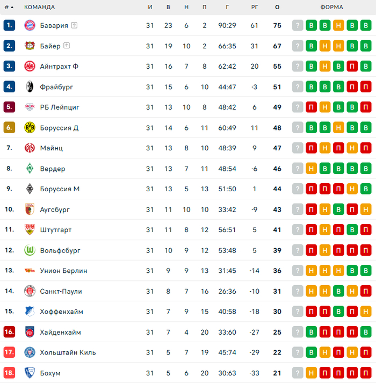
Task: Click the Borussia Dortmund BVB logo
Action: pyautogui.click(x=30, y=127)
